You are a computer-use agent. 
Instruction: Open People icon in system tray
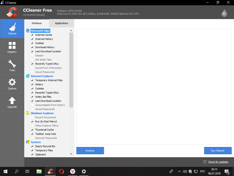pos(171,171)
